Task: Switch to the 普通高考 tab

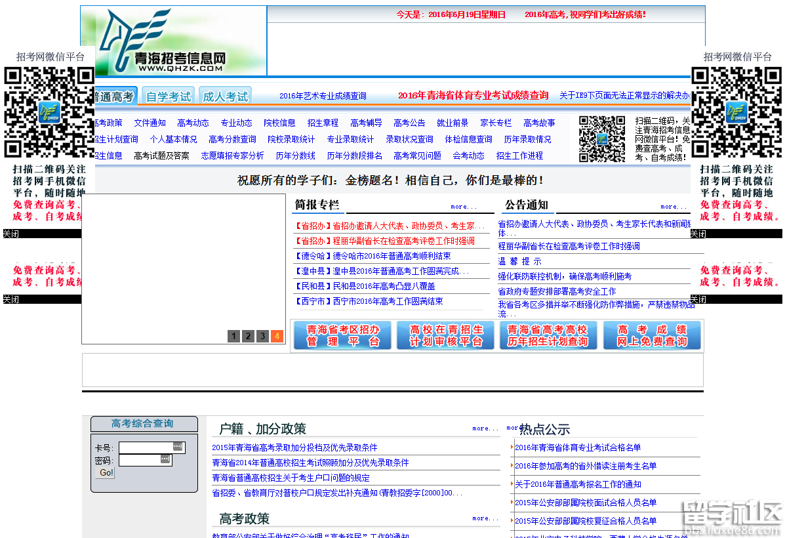Action: coord(115,96)
